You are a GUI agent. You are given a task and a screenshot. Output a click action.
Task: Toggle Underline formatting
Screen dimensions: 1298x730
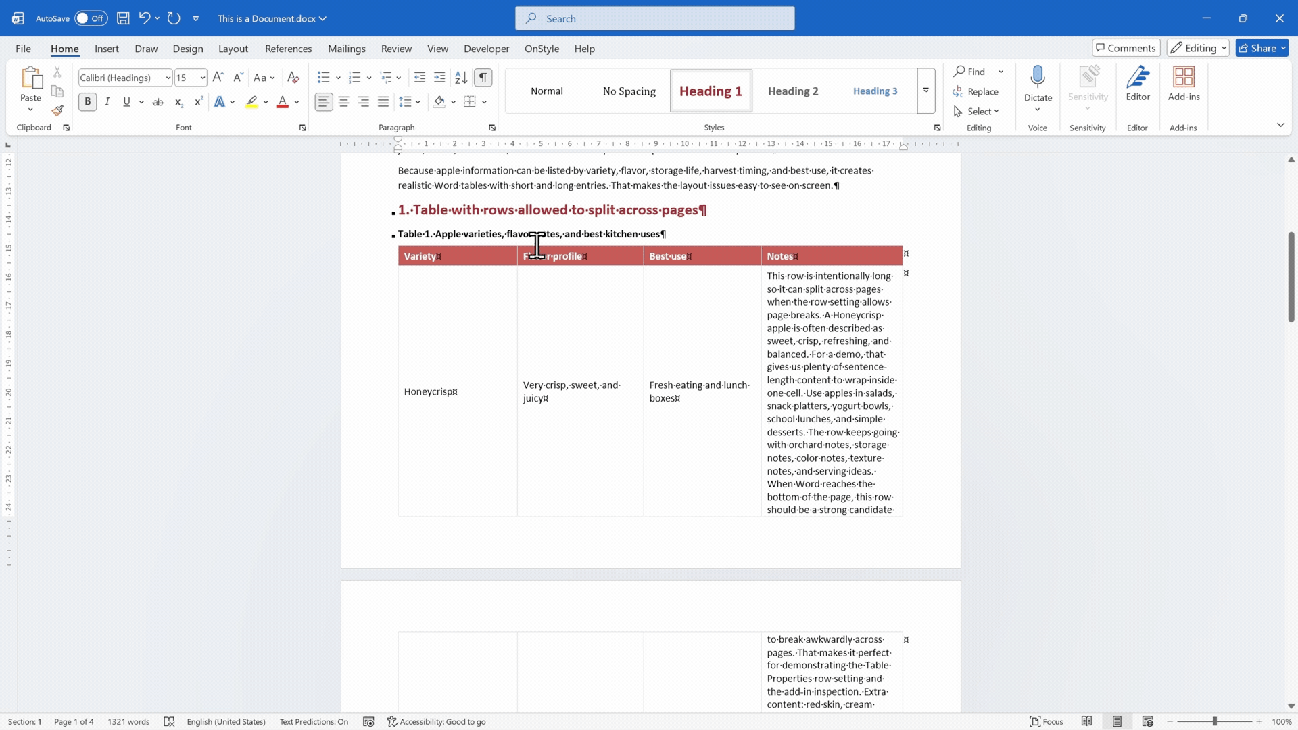point(126,102)
